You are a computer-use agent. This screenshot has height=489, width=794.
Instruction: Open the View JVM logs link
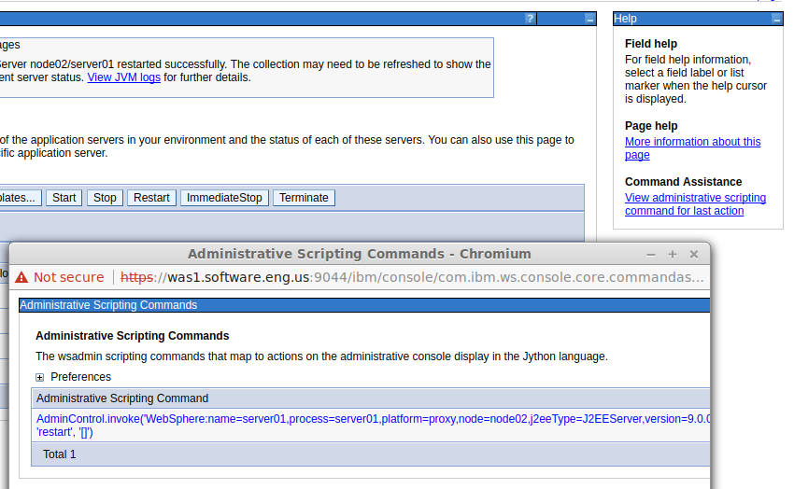(123, 77)
